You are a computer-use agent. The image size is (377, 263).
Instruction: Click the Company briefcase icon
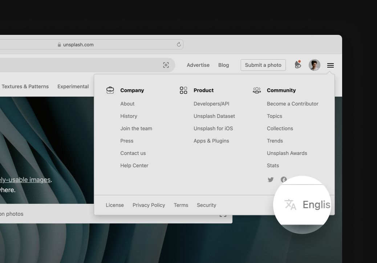110,90
